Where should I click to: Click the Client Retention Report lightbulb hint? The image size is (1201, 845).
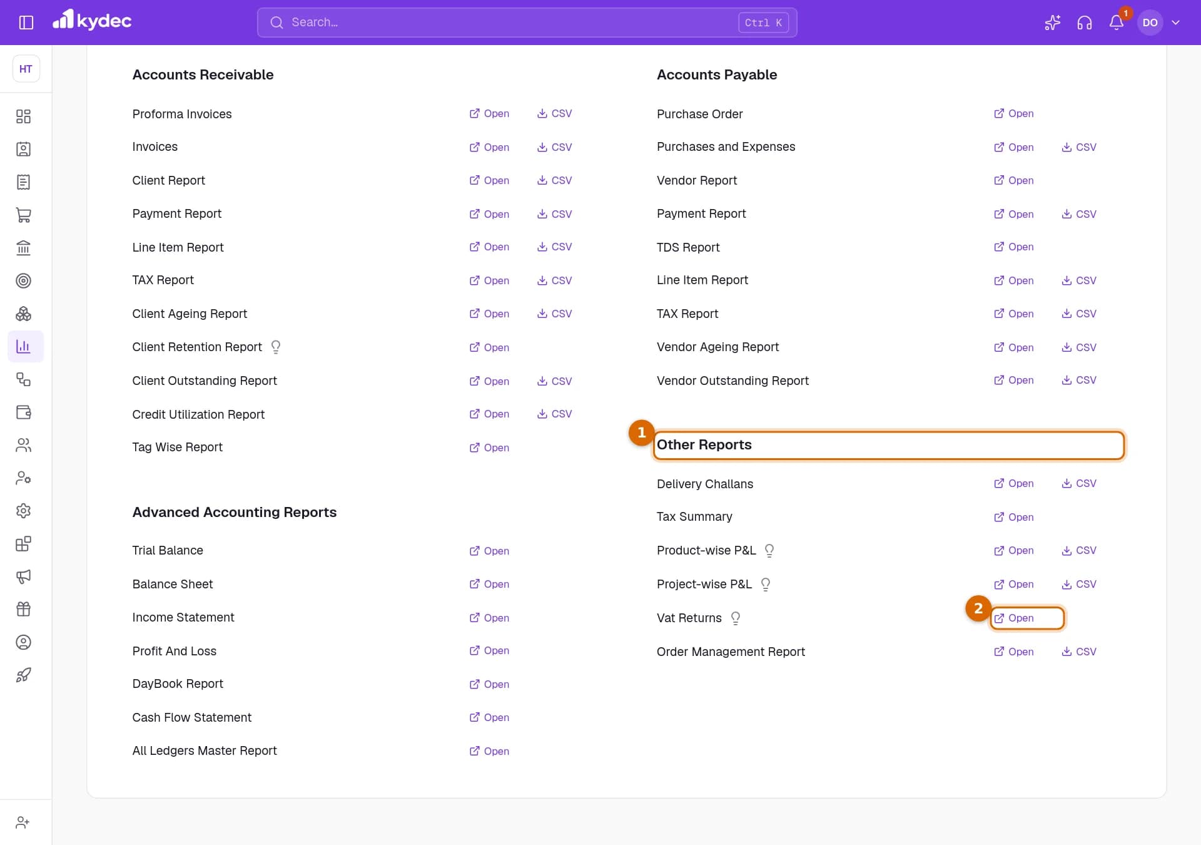(276, 347)
